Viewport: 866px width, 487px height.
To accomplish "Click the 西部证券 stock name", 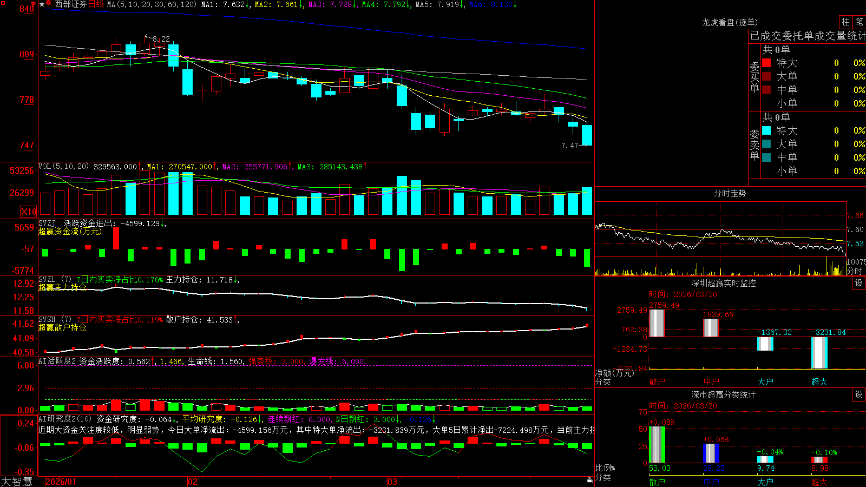I will point(70,4).
